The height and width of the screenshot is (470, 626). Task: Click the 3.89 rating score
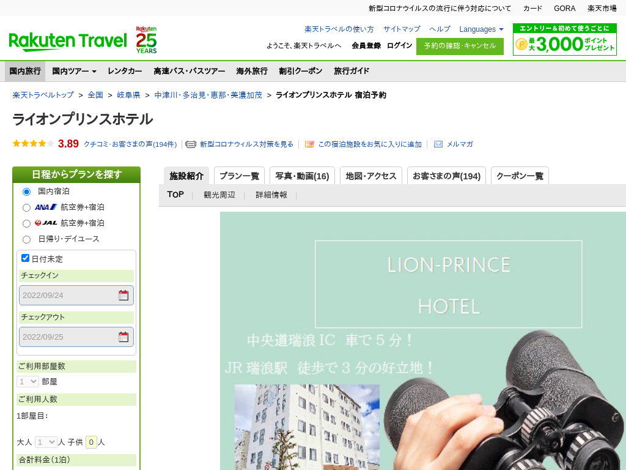click(68, 144)
